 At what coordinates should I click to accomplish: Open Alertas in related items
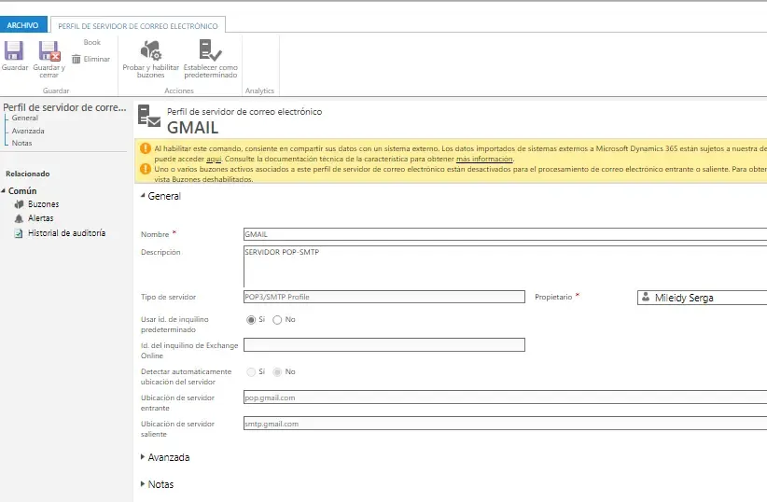[x=41, y=218]
